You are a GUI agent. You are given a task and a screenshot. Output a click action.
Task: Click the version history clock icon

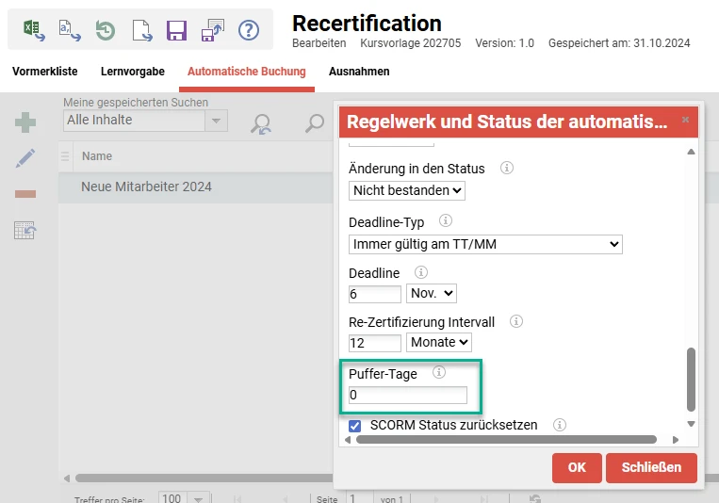tap(105, 29)
